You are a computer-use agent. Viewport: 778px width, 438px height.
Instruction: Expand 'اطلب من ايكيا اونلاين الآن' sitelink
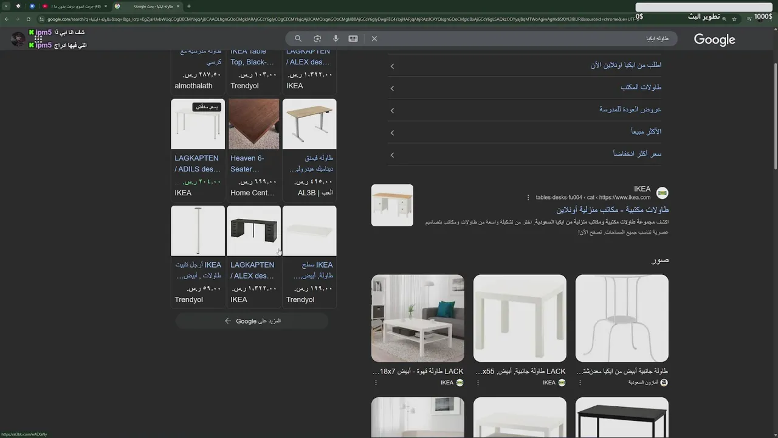(x=525, y=65)
